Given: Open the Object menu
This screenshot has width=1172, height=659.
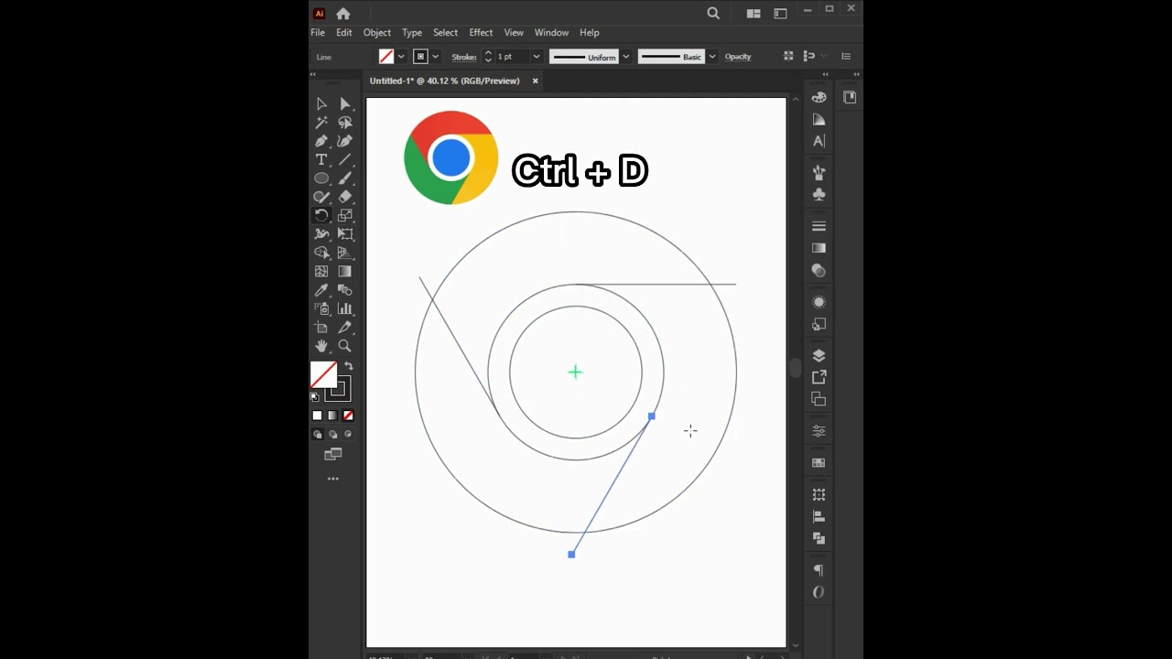Looking at the screenshot, I should pos(377,32).
